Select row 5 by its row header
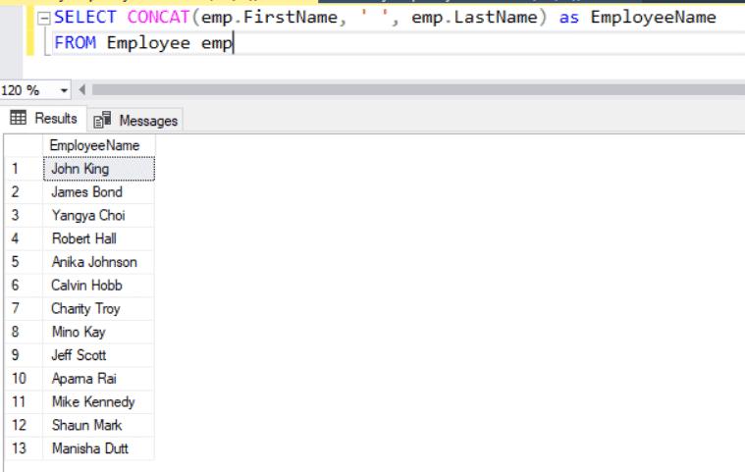 coord(23,262)
